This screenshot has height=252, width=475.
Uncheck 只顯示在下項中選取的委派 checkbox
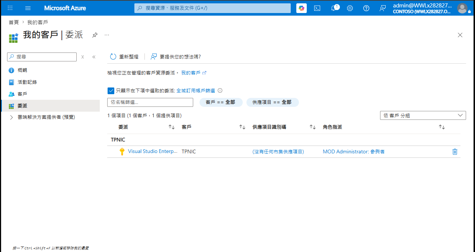point(111,91)
